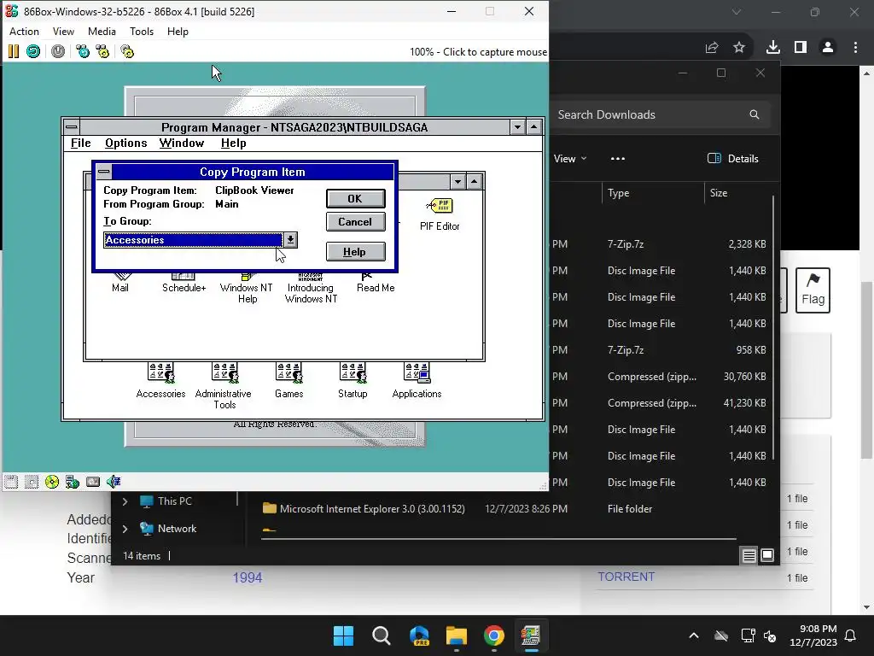This screenshot has width=874, height=656.
Task: Open Program Manager Window menu
Action: [x=182, y=143]
